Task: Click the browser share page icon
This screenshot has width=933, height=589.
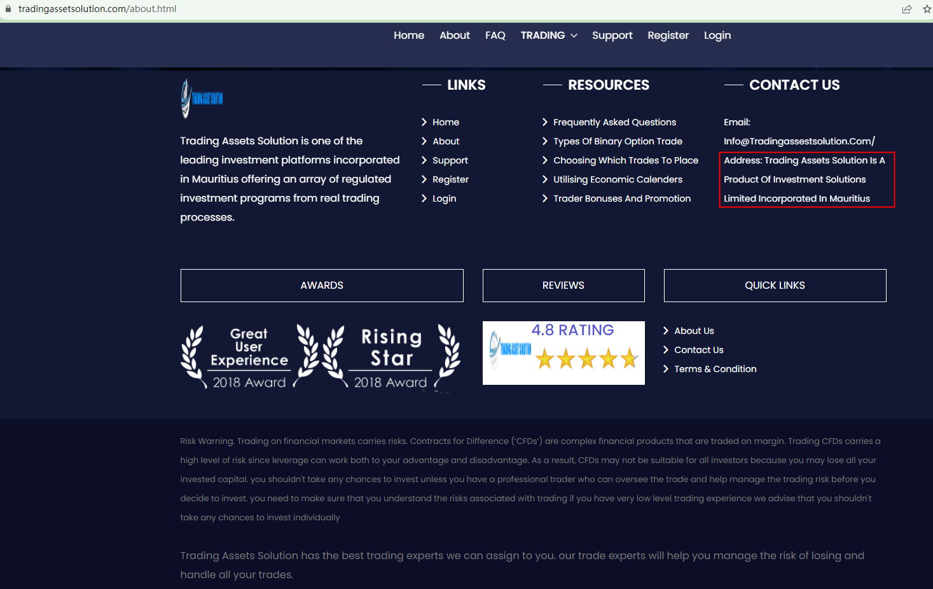Action: pyautogui.click(x=906, y=9)
